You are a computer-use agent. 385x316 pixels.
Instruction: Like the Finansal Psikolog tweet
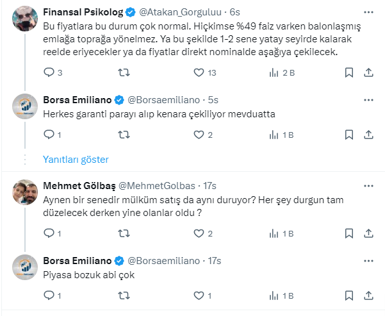coord(198,73)
